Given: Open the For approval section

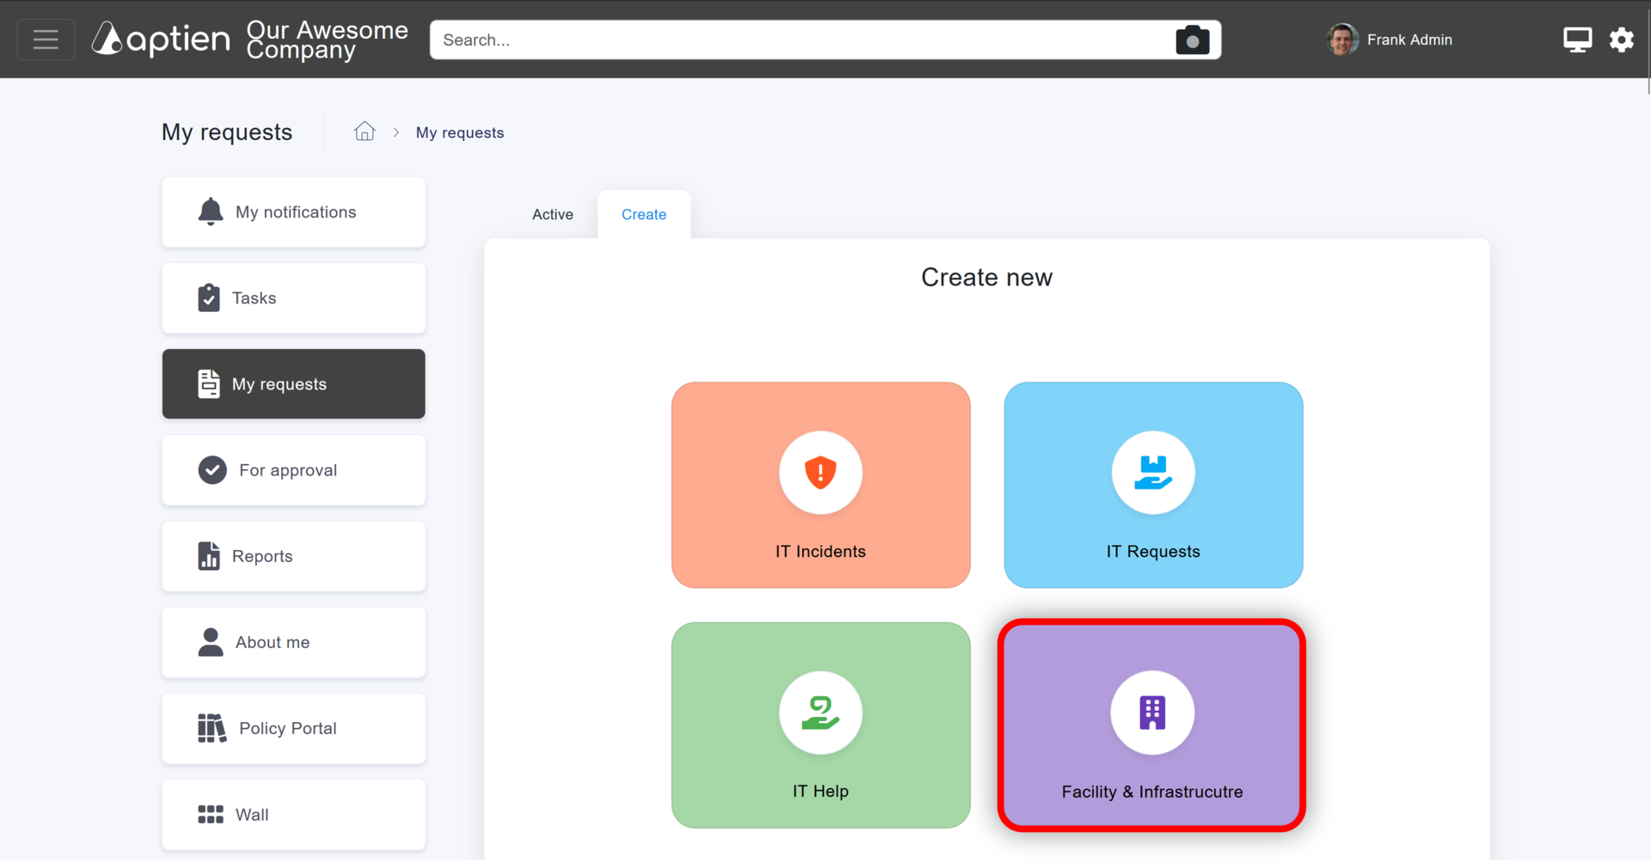Looking at the screenshot, I should pyautogui.click(x=293, y=470).
